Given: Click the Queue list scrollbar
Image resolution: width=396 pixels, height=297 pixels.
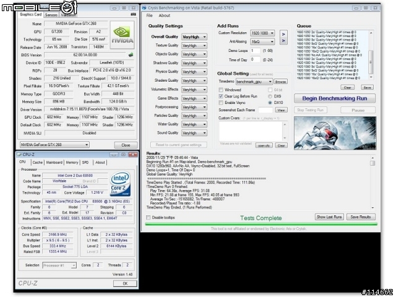Looking at the screenshot, I should 371,55.
